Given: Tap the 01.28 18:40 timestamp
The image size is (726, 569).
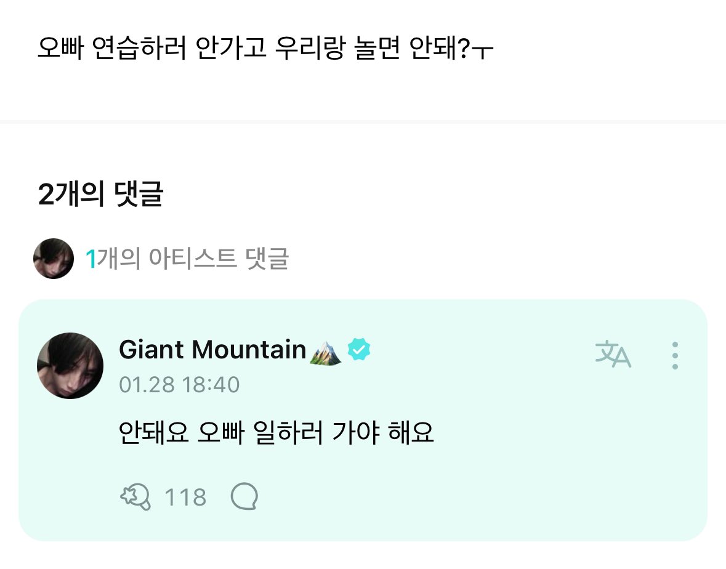Looking at the screenshot, I should (179, 385).
